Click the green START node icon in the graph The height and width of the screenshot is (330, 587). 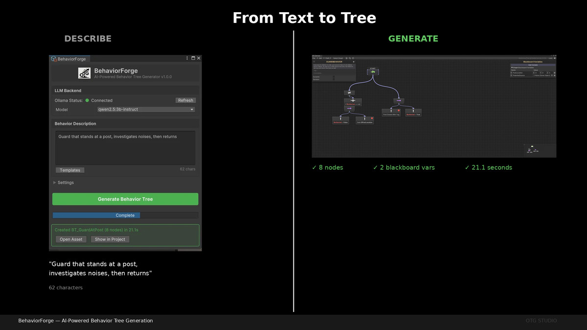coord(373,72)
